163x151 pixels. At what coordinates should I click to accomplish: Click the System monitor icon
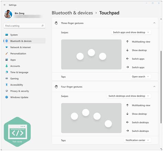(7, 35)
